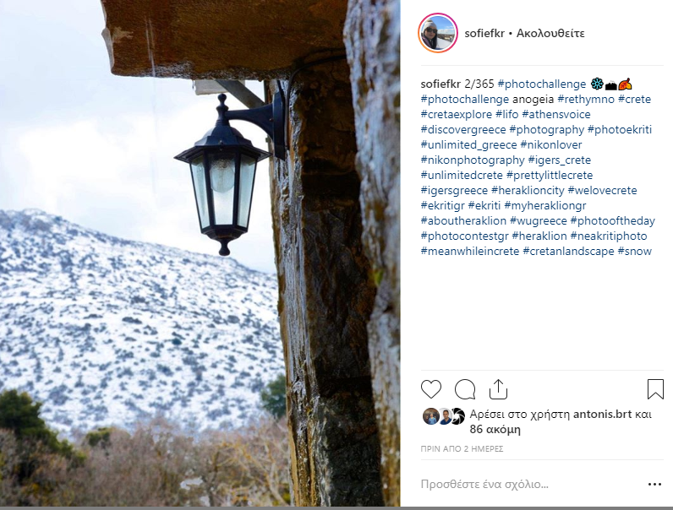Click the ΠΡΙΝ ΑΠΟ 2 ΗΜΕΡΕΣ timestamp
Image resolution: width=673 pixels, height=510 pixels.
pos(462,448)
